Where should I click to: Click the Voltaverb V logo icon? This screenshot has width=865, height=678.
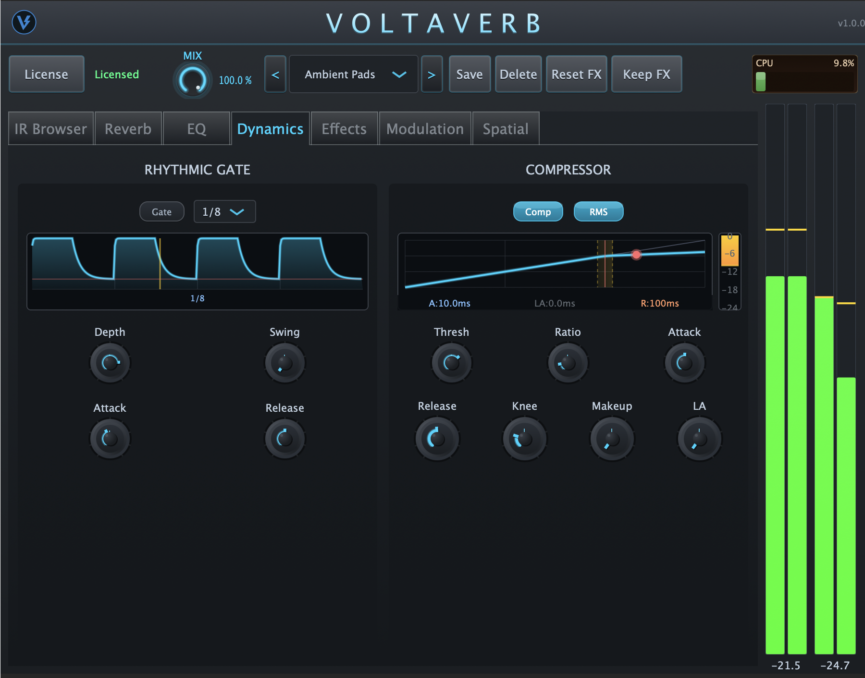24,22
